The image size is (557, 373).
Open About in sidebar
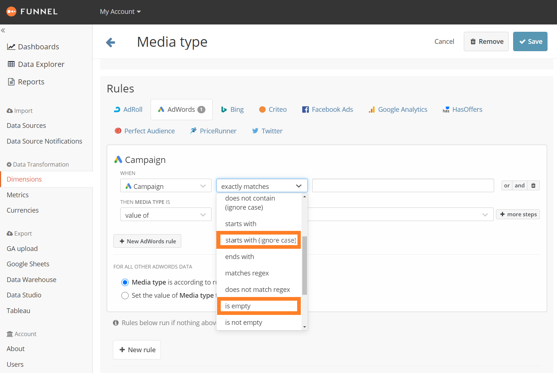(16, 349)
